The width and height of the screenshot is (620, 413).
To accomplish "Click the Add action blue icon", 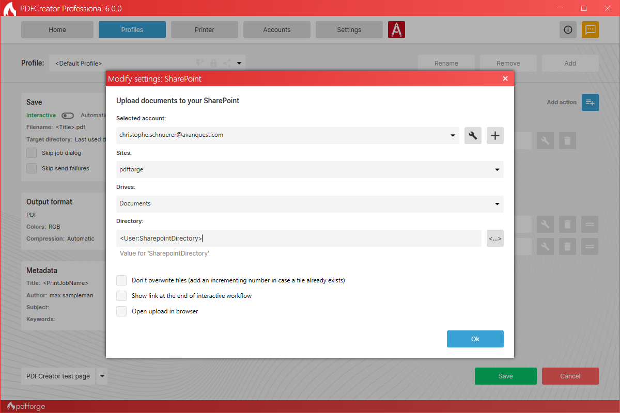I will click(590, 102).
